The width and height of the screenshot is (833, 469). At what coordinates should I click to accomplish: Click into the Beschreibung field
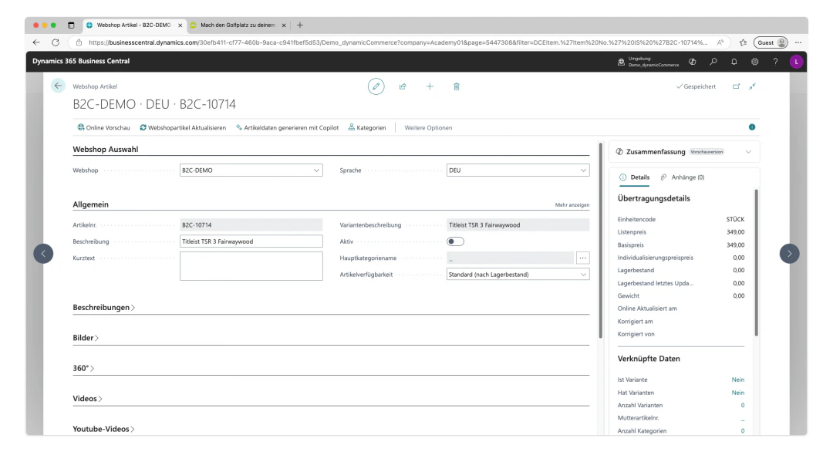pyautogui.click(x=251, y=241)
